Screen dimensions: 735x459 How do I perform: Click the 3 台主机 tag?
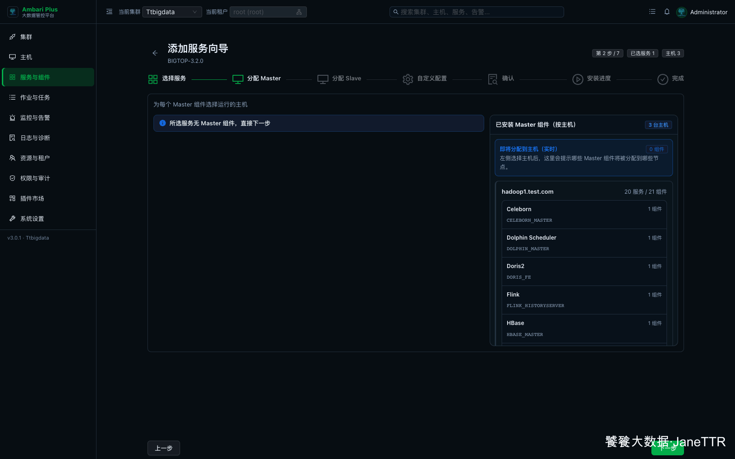pos(658,125)
